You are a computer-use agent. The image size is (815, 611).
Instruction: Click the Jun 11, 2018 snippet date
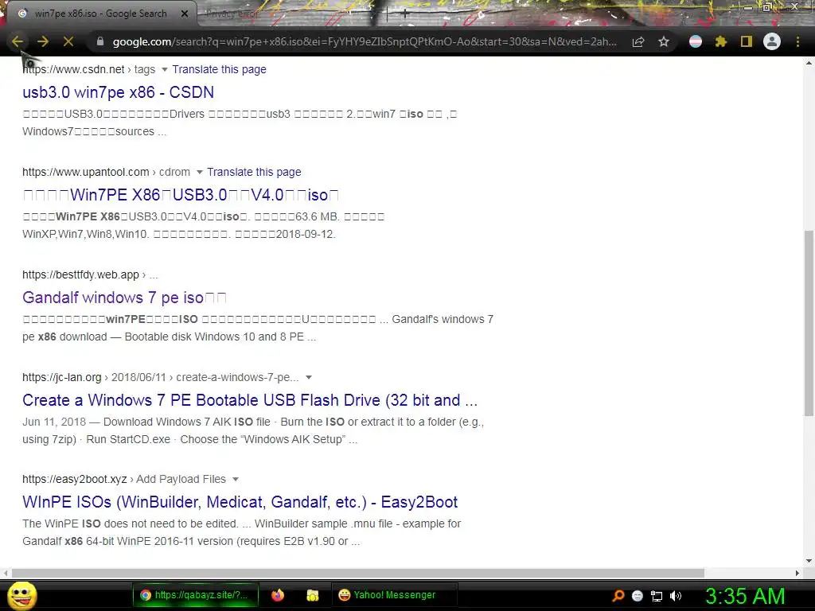tap(54, 422)
